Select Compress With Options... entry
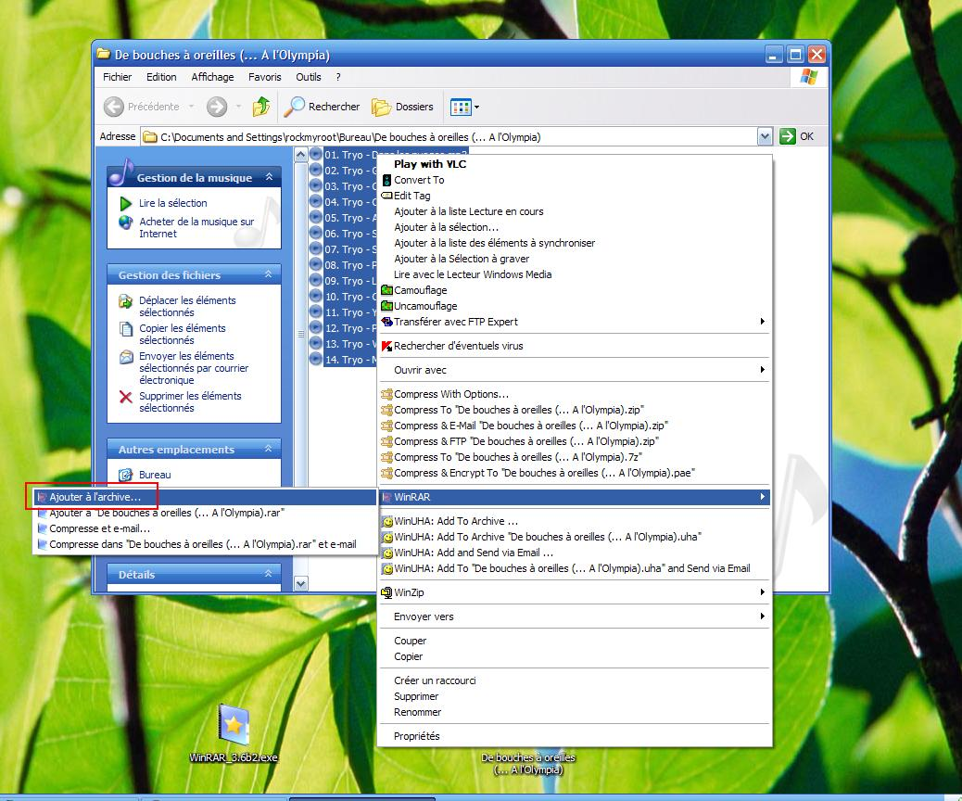Image resolution: width=962 pixels, height=801 pixels. tap(450, 394)
